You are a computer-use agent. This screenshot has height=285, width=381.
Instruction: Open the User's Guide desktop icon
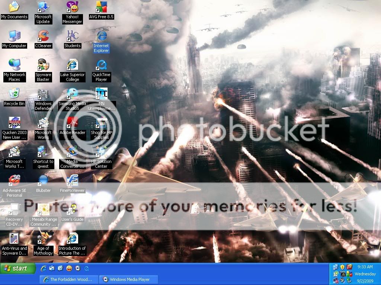[x=72, y=213]
